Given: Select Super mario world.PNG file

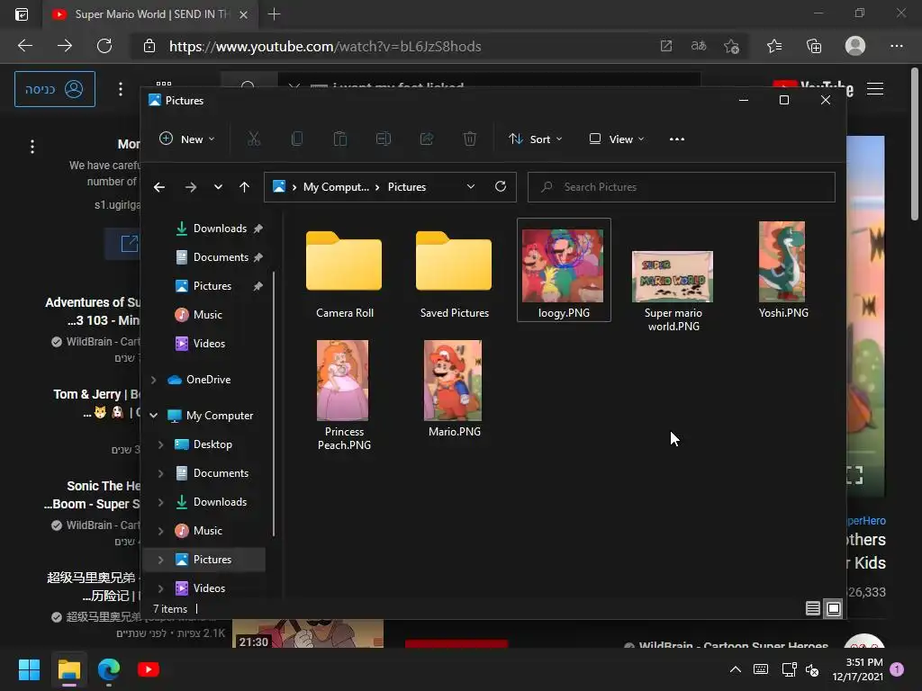Looking at the screenshot, I should [x=673, y=291].
